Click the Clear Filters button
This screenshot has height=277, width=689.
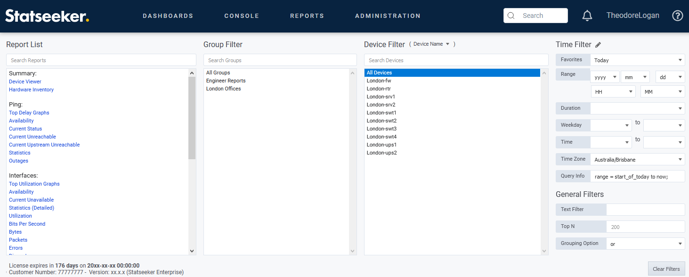pyautogui.click(x=666, y=269)
